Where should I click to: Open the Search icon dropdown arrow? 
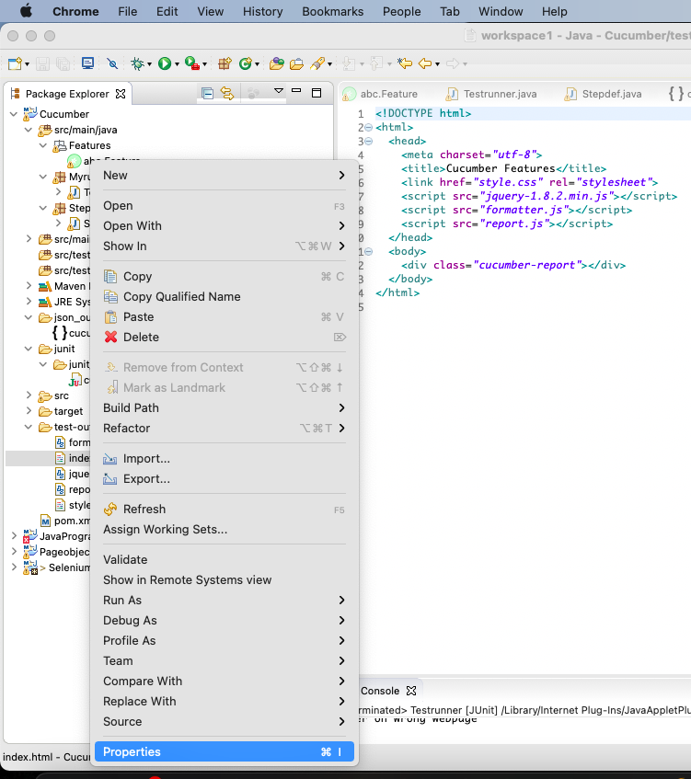[329, 64]
